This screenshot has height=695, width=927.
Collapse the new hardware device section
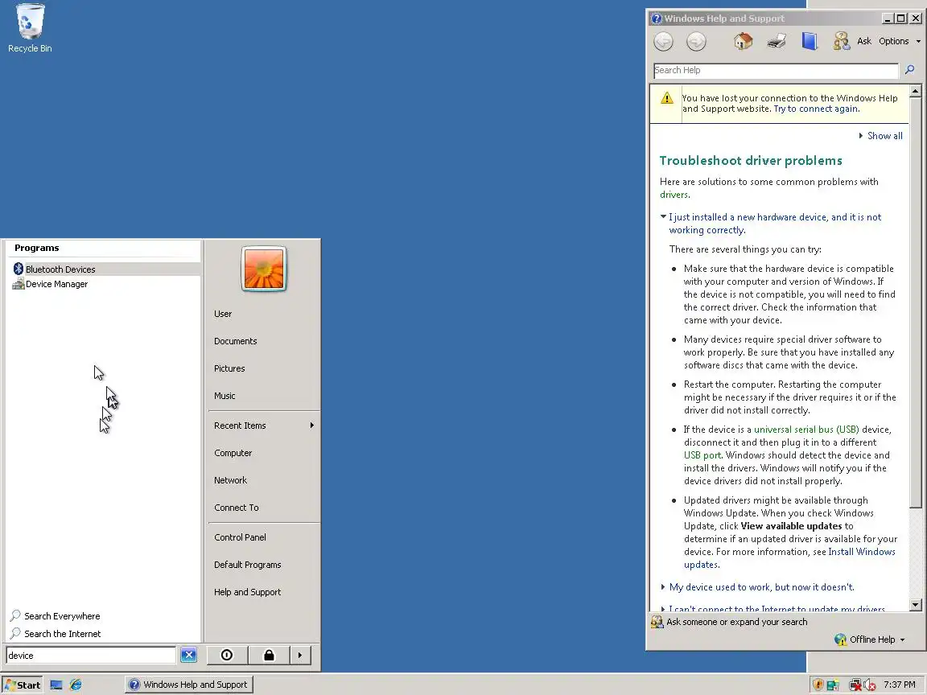[x=775, y=224]
